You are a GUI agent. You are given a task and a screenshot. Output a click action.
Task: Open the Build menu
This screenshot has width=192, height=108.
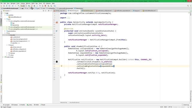pyautogui.click(x=33, y=3)
